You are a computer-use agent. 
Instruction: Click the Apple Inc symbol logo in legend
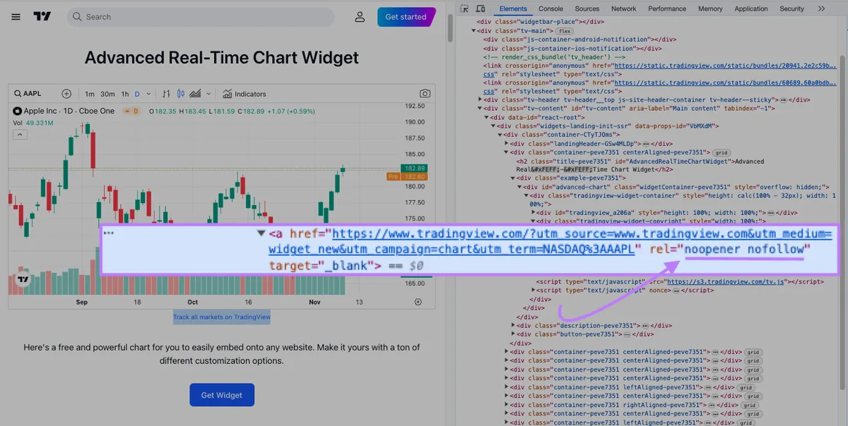(x=18, y=111)
